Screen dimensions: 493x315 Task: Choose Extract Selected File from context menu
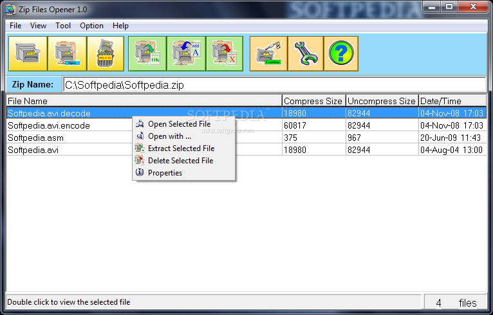184,148
